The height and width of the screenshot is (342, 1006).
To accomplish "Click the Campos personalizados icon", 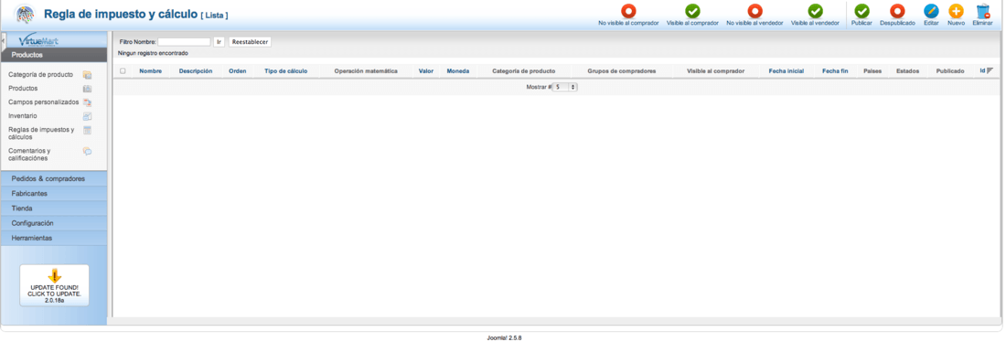I will click(x=87, y=102).
